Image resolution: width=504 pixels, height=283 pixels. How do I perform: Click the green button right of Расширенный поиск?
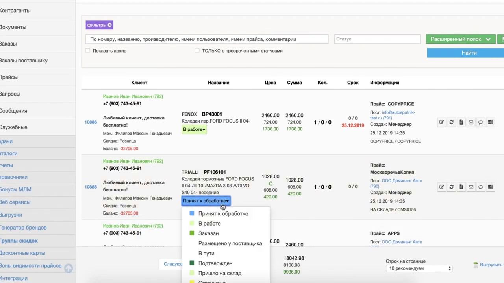(x=501, y=39)
